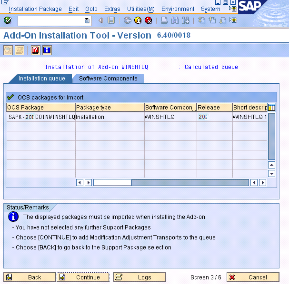Screen dimensions: 289x287
Task: Click the table vertical scrollbar track
Action: click(271, 137)
